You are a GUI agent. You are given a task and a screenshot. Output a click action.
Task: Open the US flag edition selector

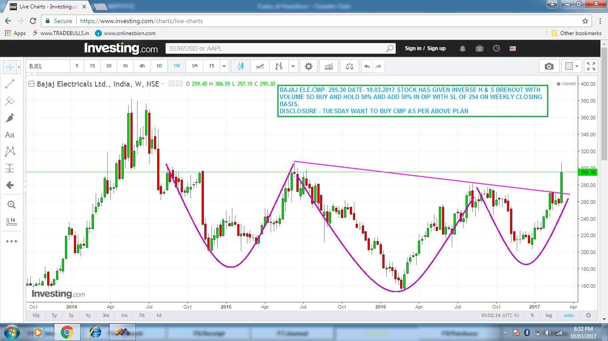(513, 48)
